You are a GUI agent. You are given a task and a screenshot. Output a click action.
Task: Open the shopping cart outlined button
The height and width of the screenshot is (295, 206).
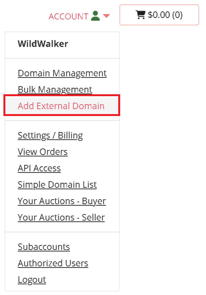(x=159, y=15)
